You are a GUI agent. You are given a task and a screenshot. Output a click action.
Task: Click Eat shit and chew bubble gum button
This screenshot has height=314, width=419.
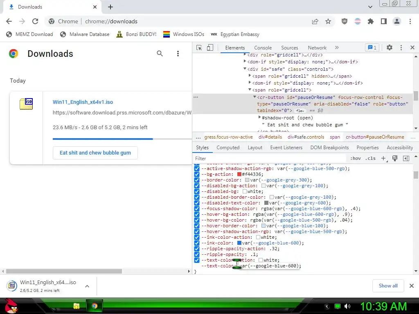95,153
